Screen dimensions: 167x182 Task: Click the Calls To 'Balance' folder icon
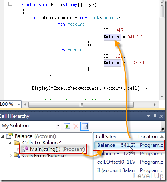point(17,143)
